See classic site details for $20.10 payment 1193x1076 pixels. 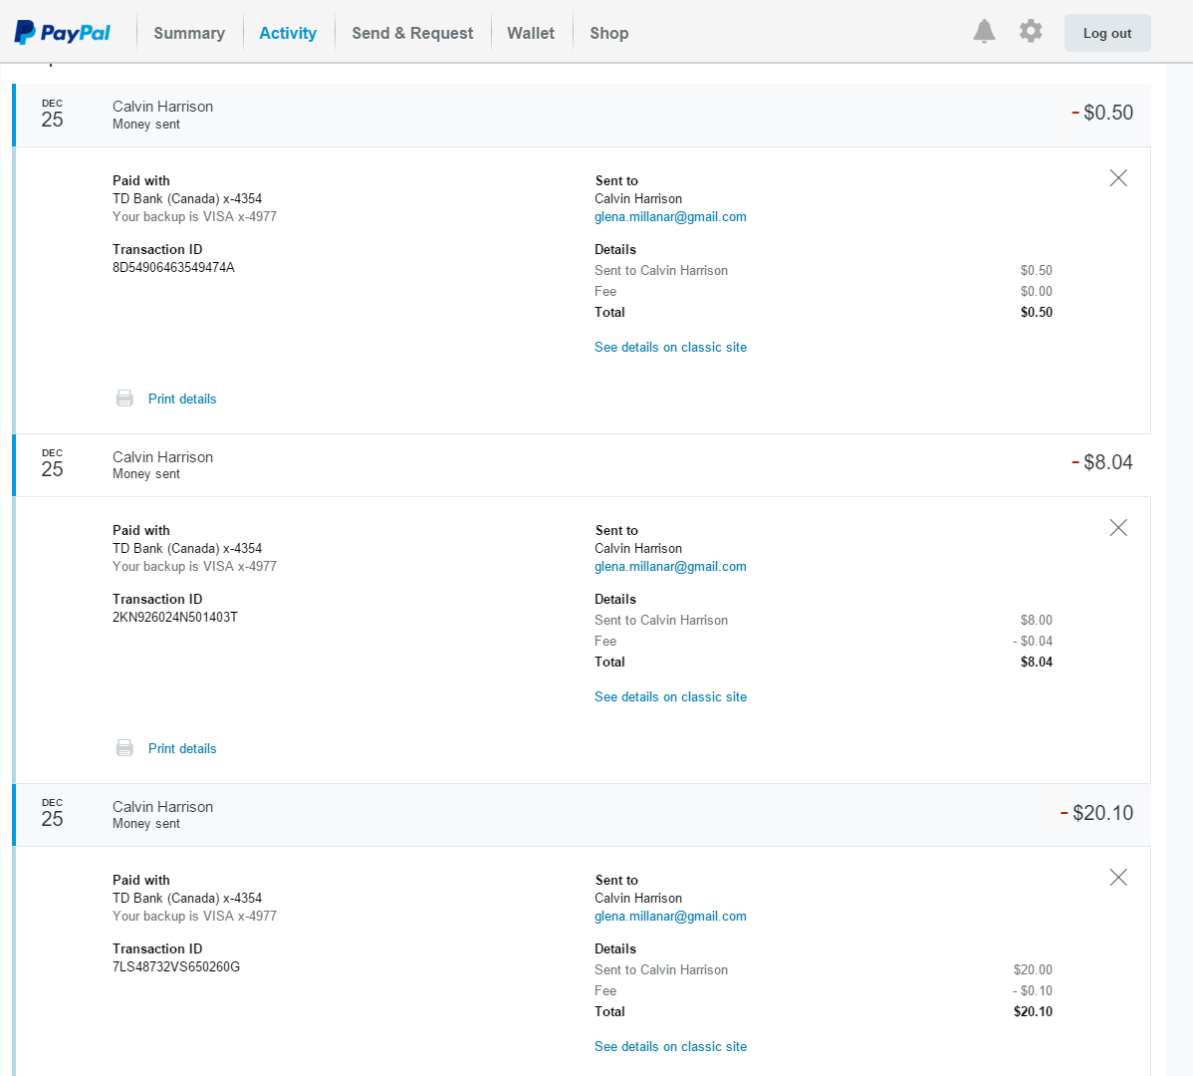pyautogui.click(x=670, y=1046)
